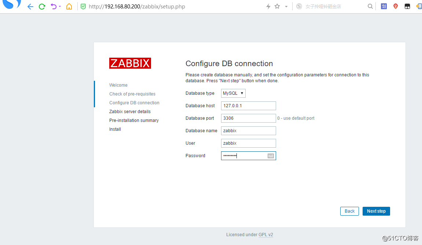422x245 pixels.
Task: Click the orange home icon in toolbar
Action: coord(69,6)
